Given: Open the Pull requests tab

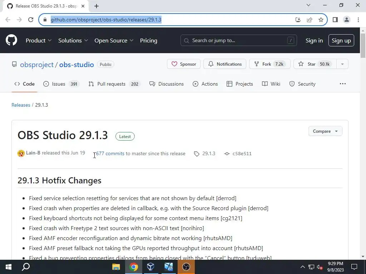Looking at the screenshot, I should point(114,84).
